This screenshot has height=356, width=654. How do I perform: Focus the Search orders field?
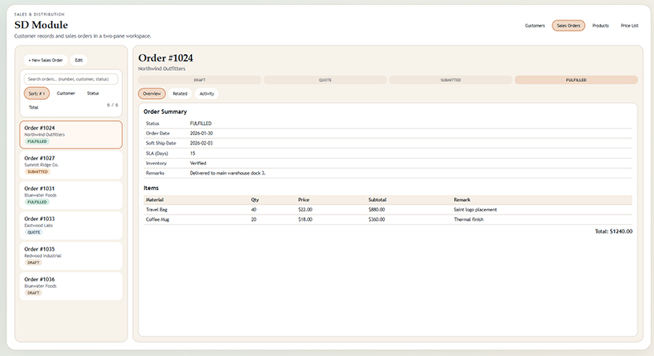71,79
